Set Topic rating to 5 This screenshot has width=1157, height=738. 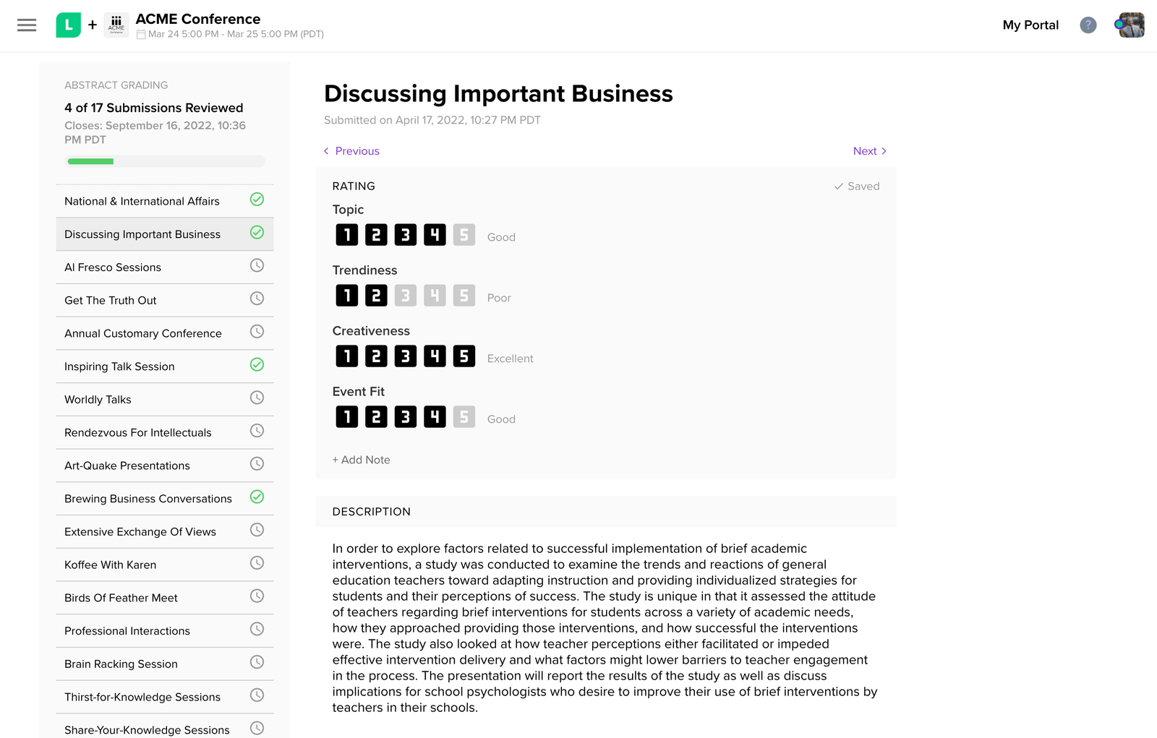(x=464, y=234)
